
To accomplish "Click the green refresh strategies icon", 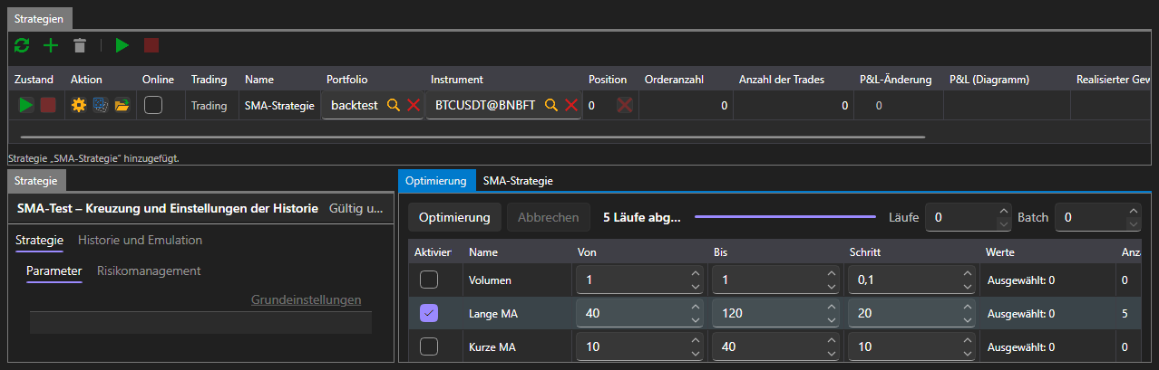I will click(22, 45).
